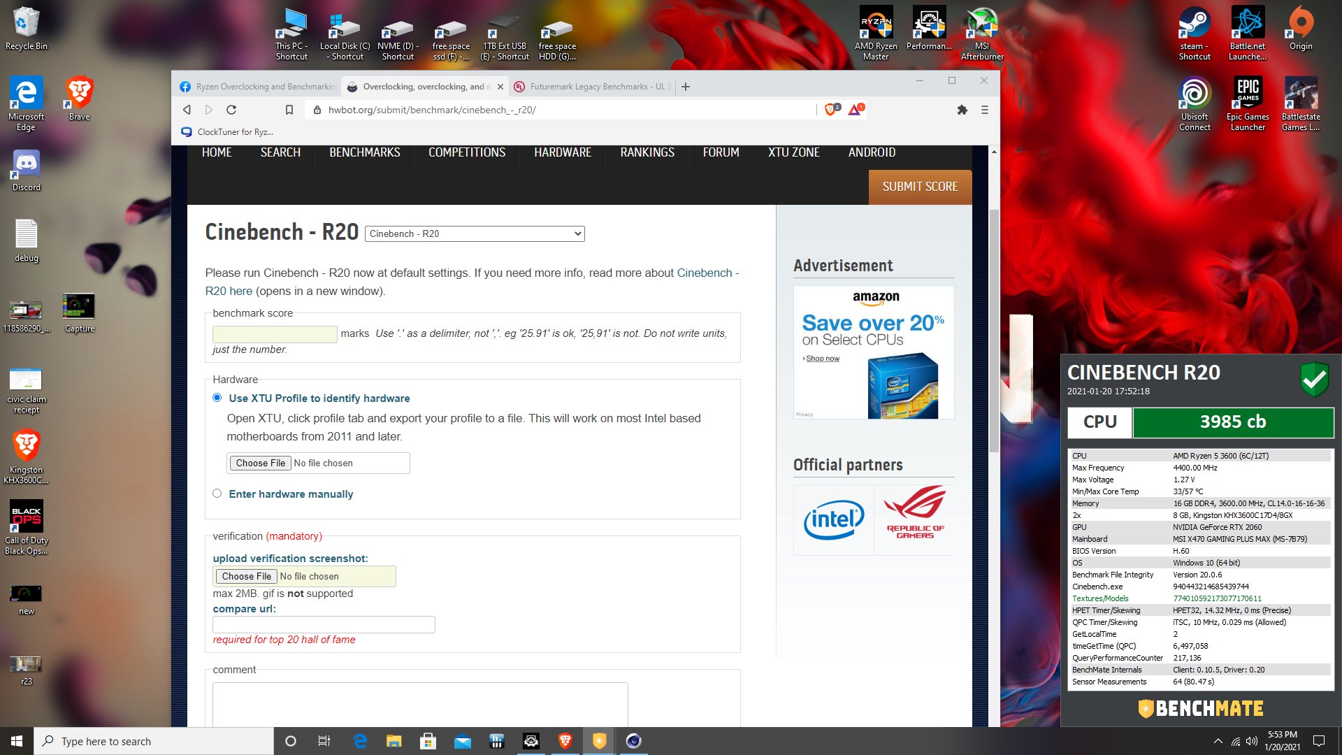This screenshot has width=1342, height=755.
Task: Select Use XTU Profile radio button
Action: (217, 397)
